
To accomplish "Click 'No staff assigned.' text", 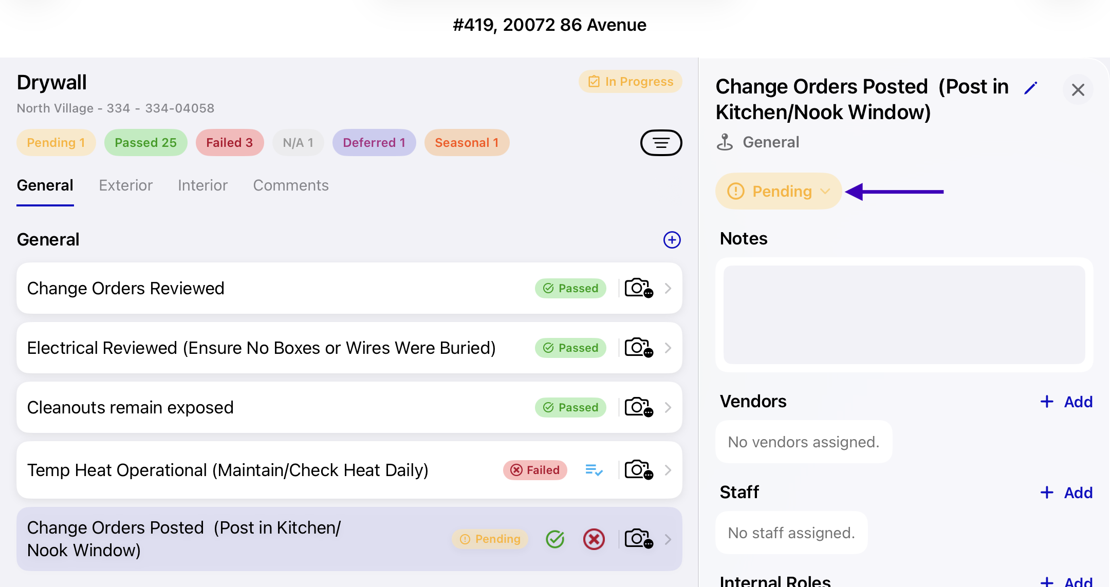I will (x=791, y=533).
